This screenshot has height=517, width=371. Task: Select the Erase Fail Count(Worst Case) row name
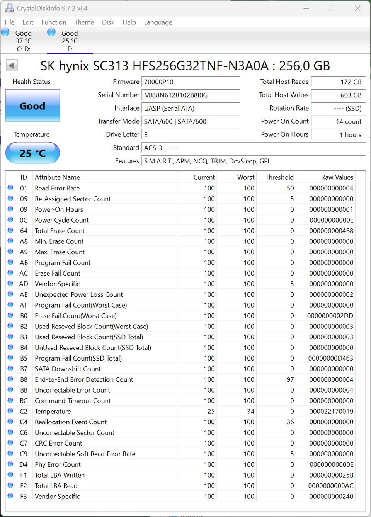point(76,316)
